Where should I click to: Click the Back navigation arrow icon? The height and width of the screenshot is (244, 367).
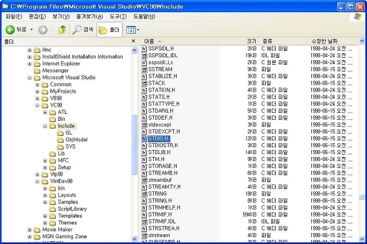[10, 30]
